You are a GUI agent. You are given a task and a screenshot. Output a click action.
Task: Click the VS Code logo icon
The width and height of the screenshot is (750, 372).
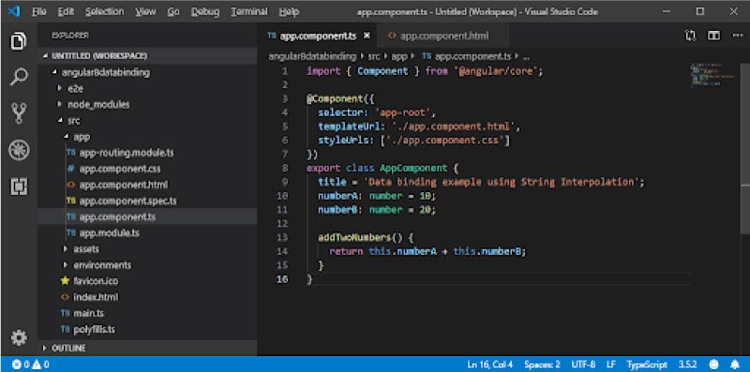coord(14,11)
